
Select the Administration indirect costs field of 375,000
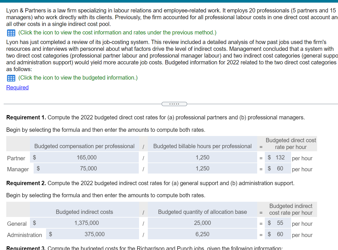coord(92,234)
